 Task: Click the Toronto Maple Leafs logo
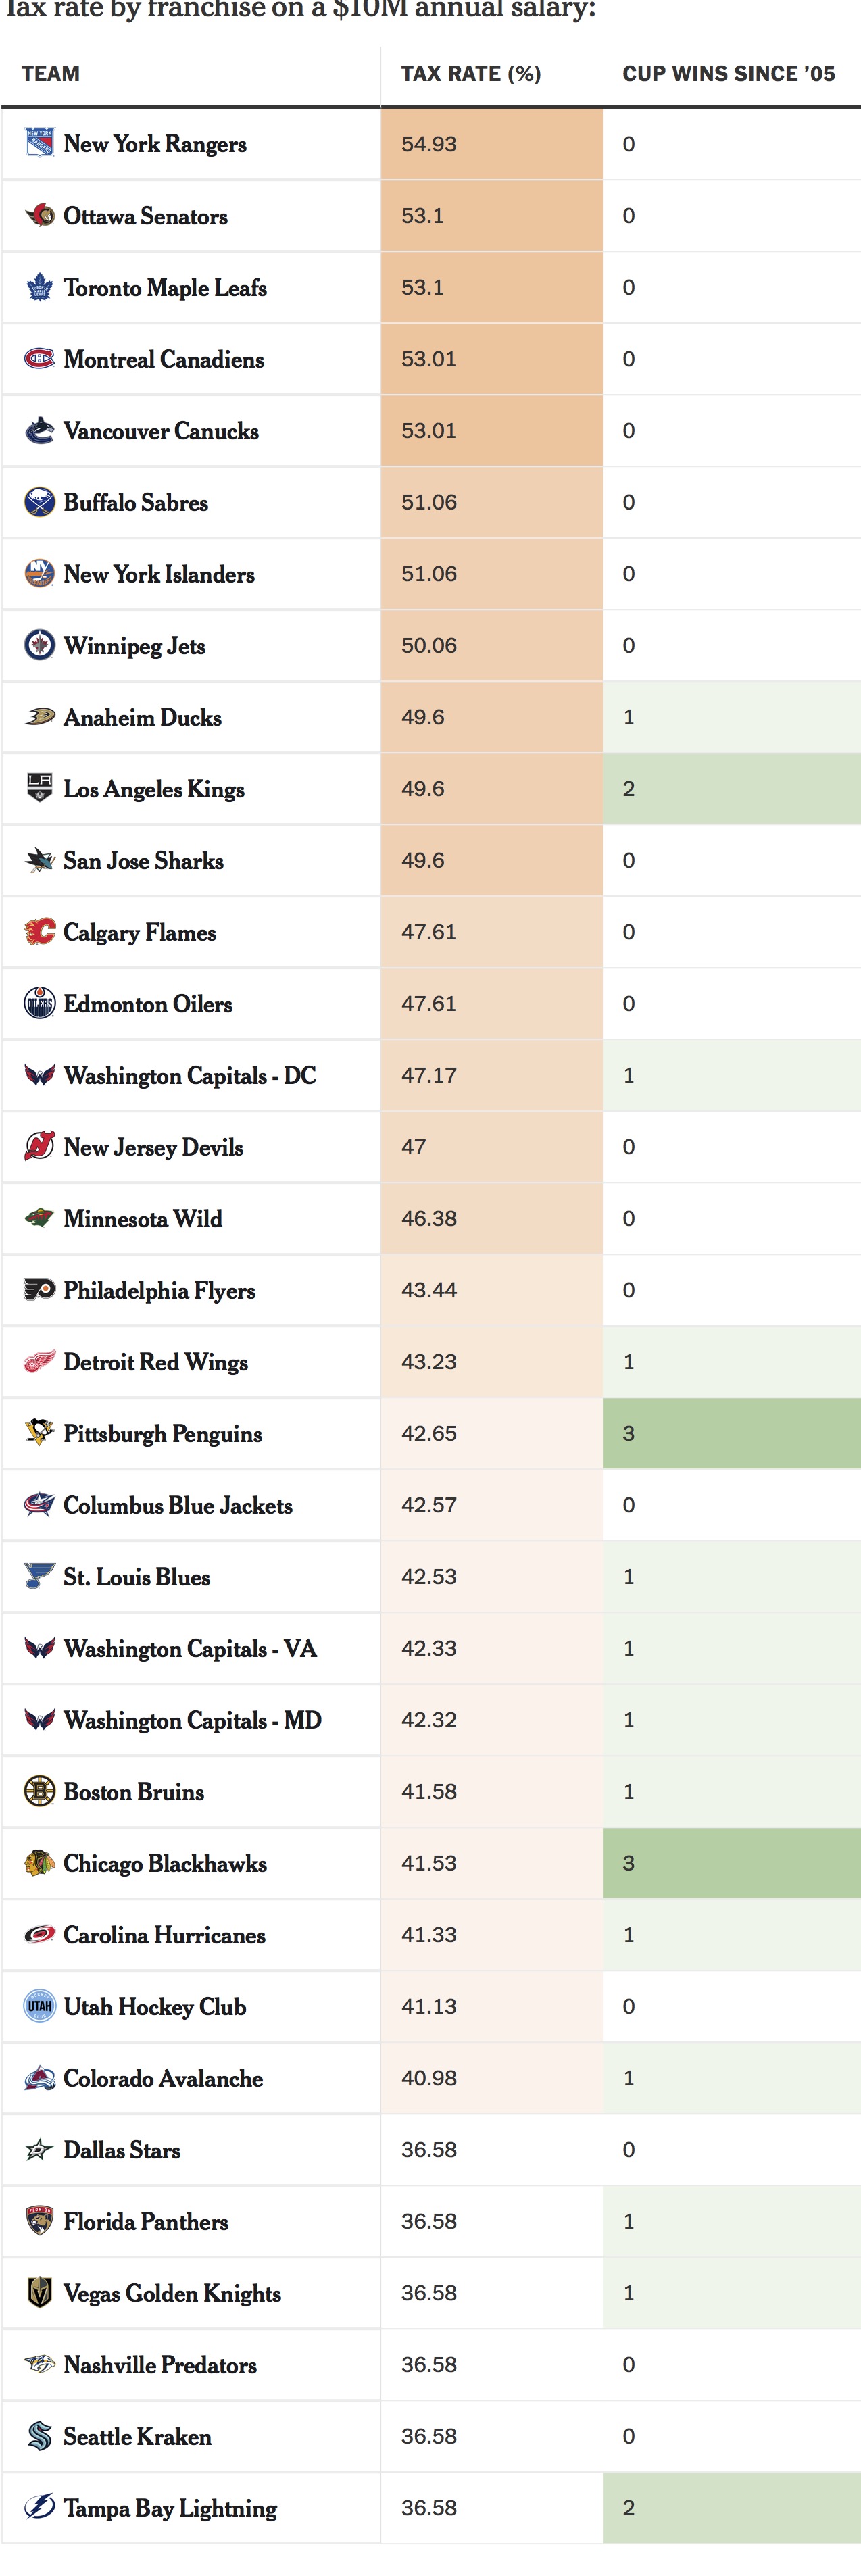pos(39,287)
